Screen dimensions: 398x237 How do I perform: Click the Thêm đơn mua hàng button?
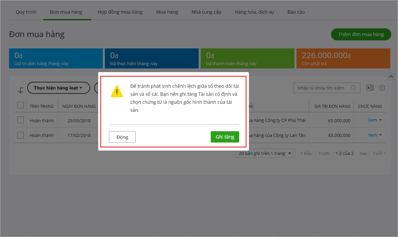[361, 34]
